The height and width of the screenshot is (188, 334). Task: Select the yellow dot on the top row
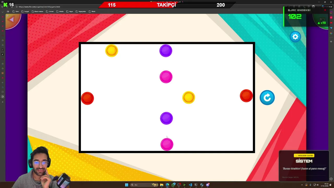pyautogui.click(x=111, y=51)
